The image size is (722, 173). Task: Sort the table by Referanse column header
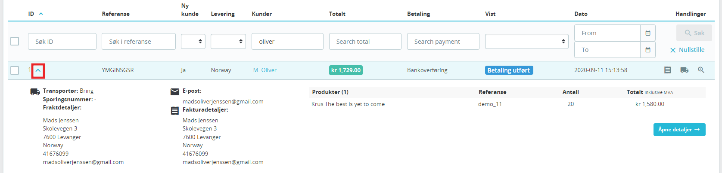tap(115, 14)
